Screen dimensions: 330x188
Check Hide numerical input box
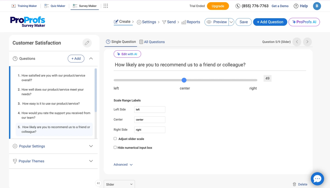115,148
